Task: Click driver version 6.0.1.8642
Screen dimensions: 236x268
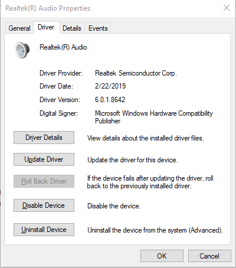Action: pyautogui.click(x=110, y=100)
